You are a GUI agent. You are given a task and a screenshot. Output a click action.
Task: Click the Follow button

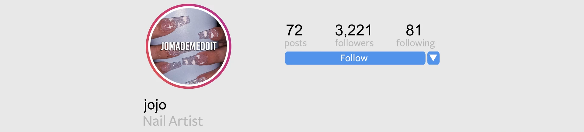(x=355, y=58)
